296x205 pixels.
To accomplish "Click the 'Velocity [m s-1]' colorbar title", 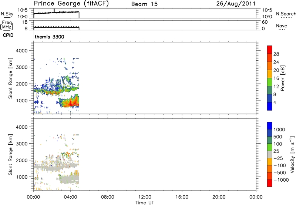I will point(292,154).
